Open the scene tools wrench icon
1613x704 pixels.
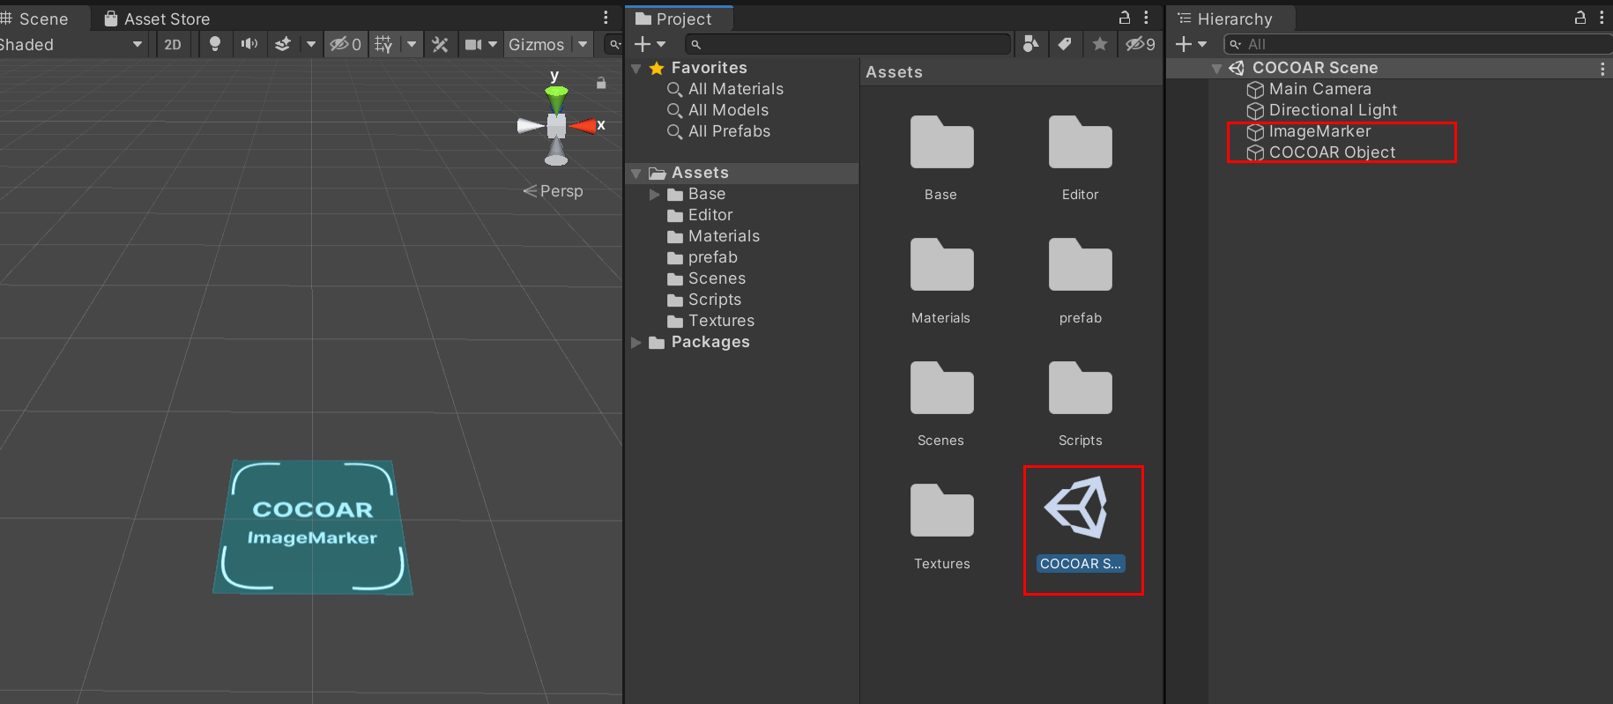tap(440, 44)
